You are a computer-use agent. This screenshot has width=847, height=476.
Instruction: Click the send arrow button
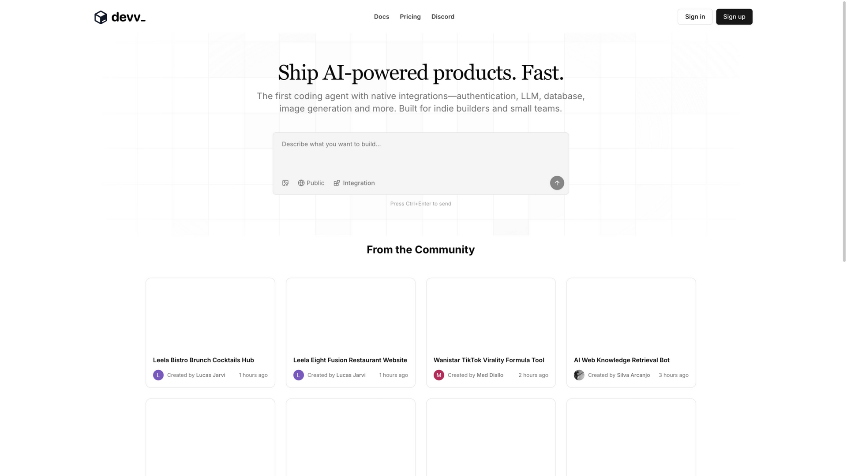(557, 183)
